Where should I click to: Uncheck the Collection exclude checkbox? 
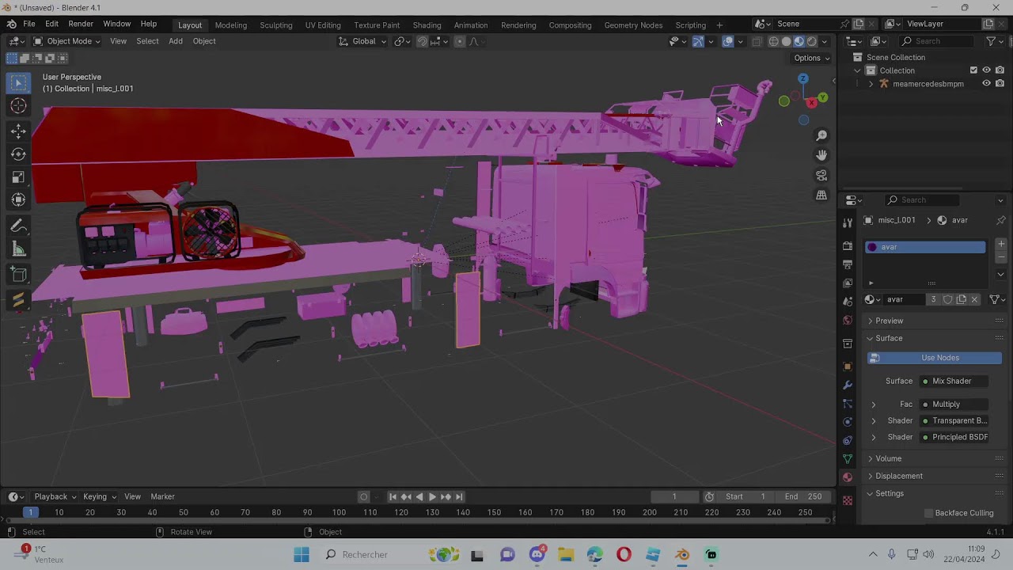pyautogui.click(x=973, y=70)
